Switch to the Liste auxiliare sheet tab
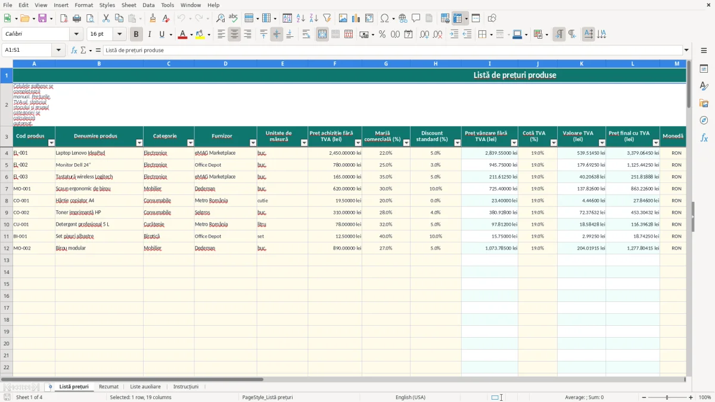 (145, 387)
